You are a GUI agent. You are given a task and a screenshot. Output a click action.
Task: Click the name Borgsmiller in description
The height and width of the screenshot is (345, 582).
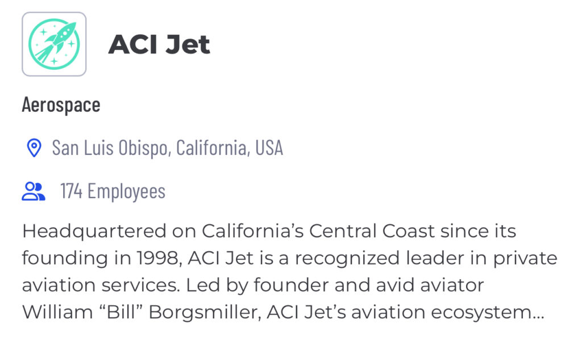point(203,312)
